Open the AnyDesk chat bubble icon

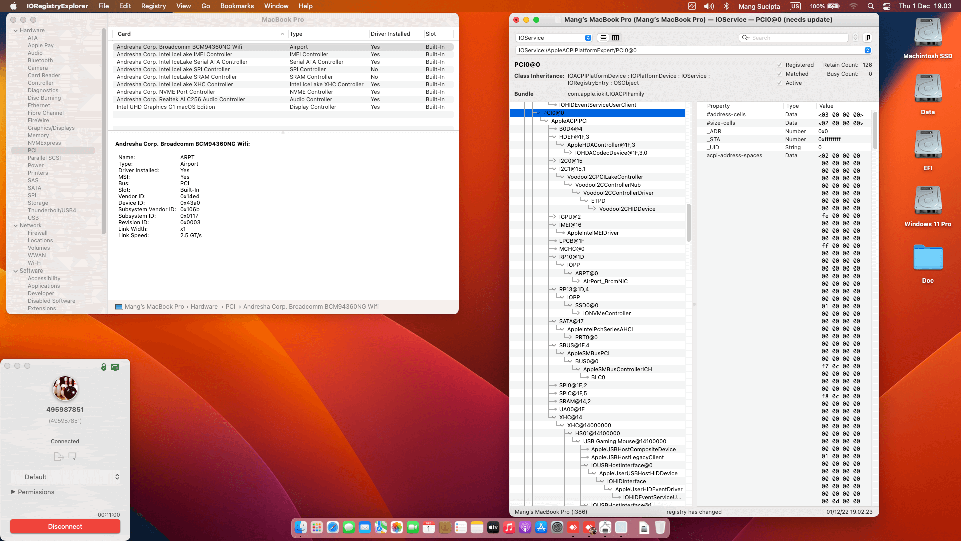pyautogui.click(x=72, y=456)
